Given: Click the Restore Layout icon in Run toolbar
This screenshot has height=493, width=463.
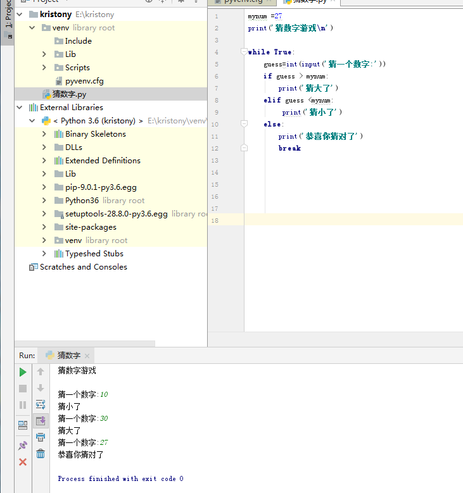Looking at the screenshot, I should click(x=23, y=425).
